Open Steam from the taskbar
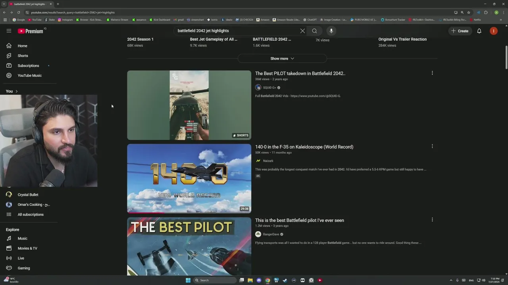Image resolution: width=508 pixels, height=285 pixels. [x=285, y=280]
